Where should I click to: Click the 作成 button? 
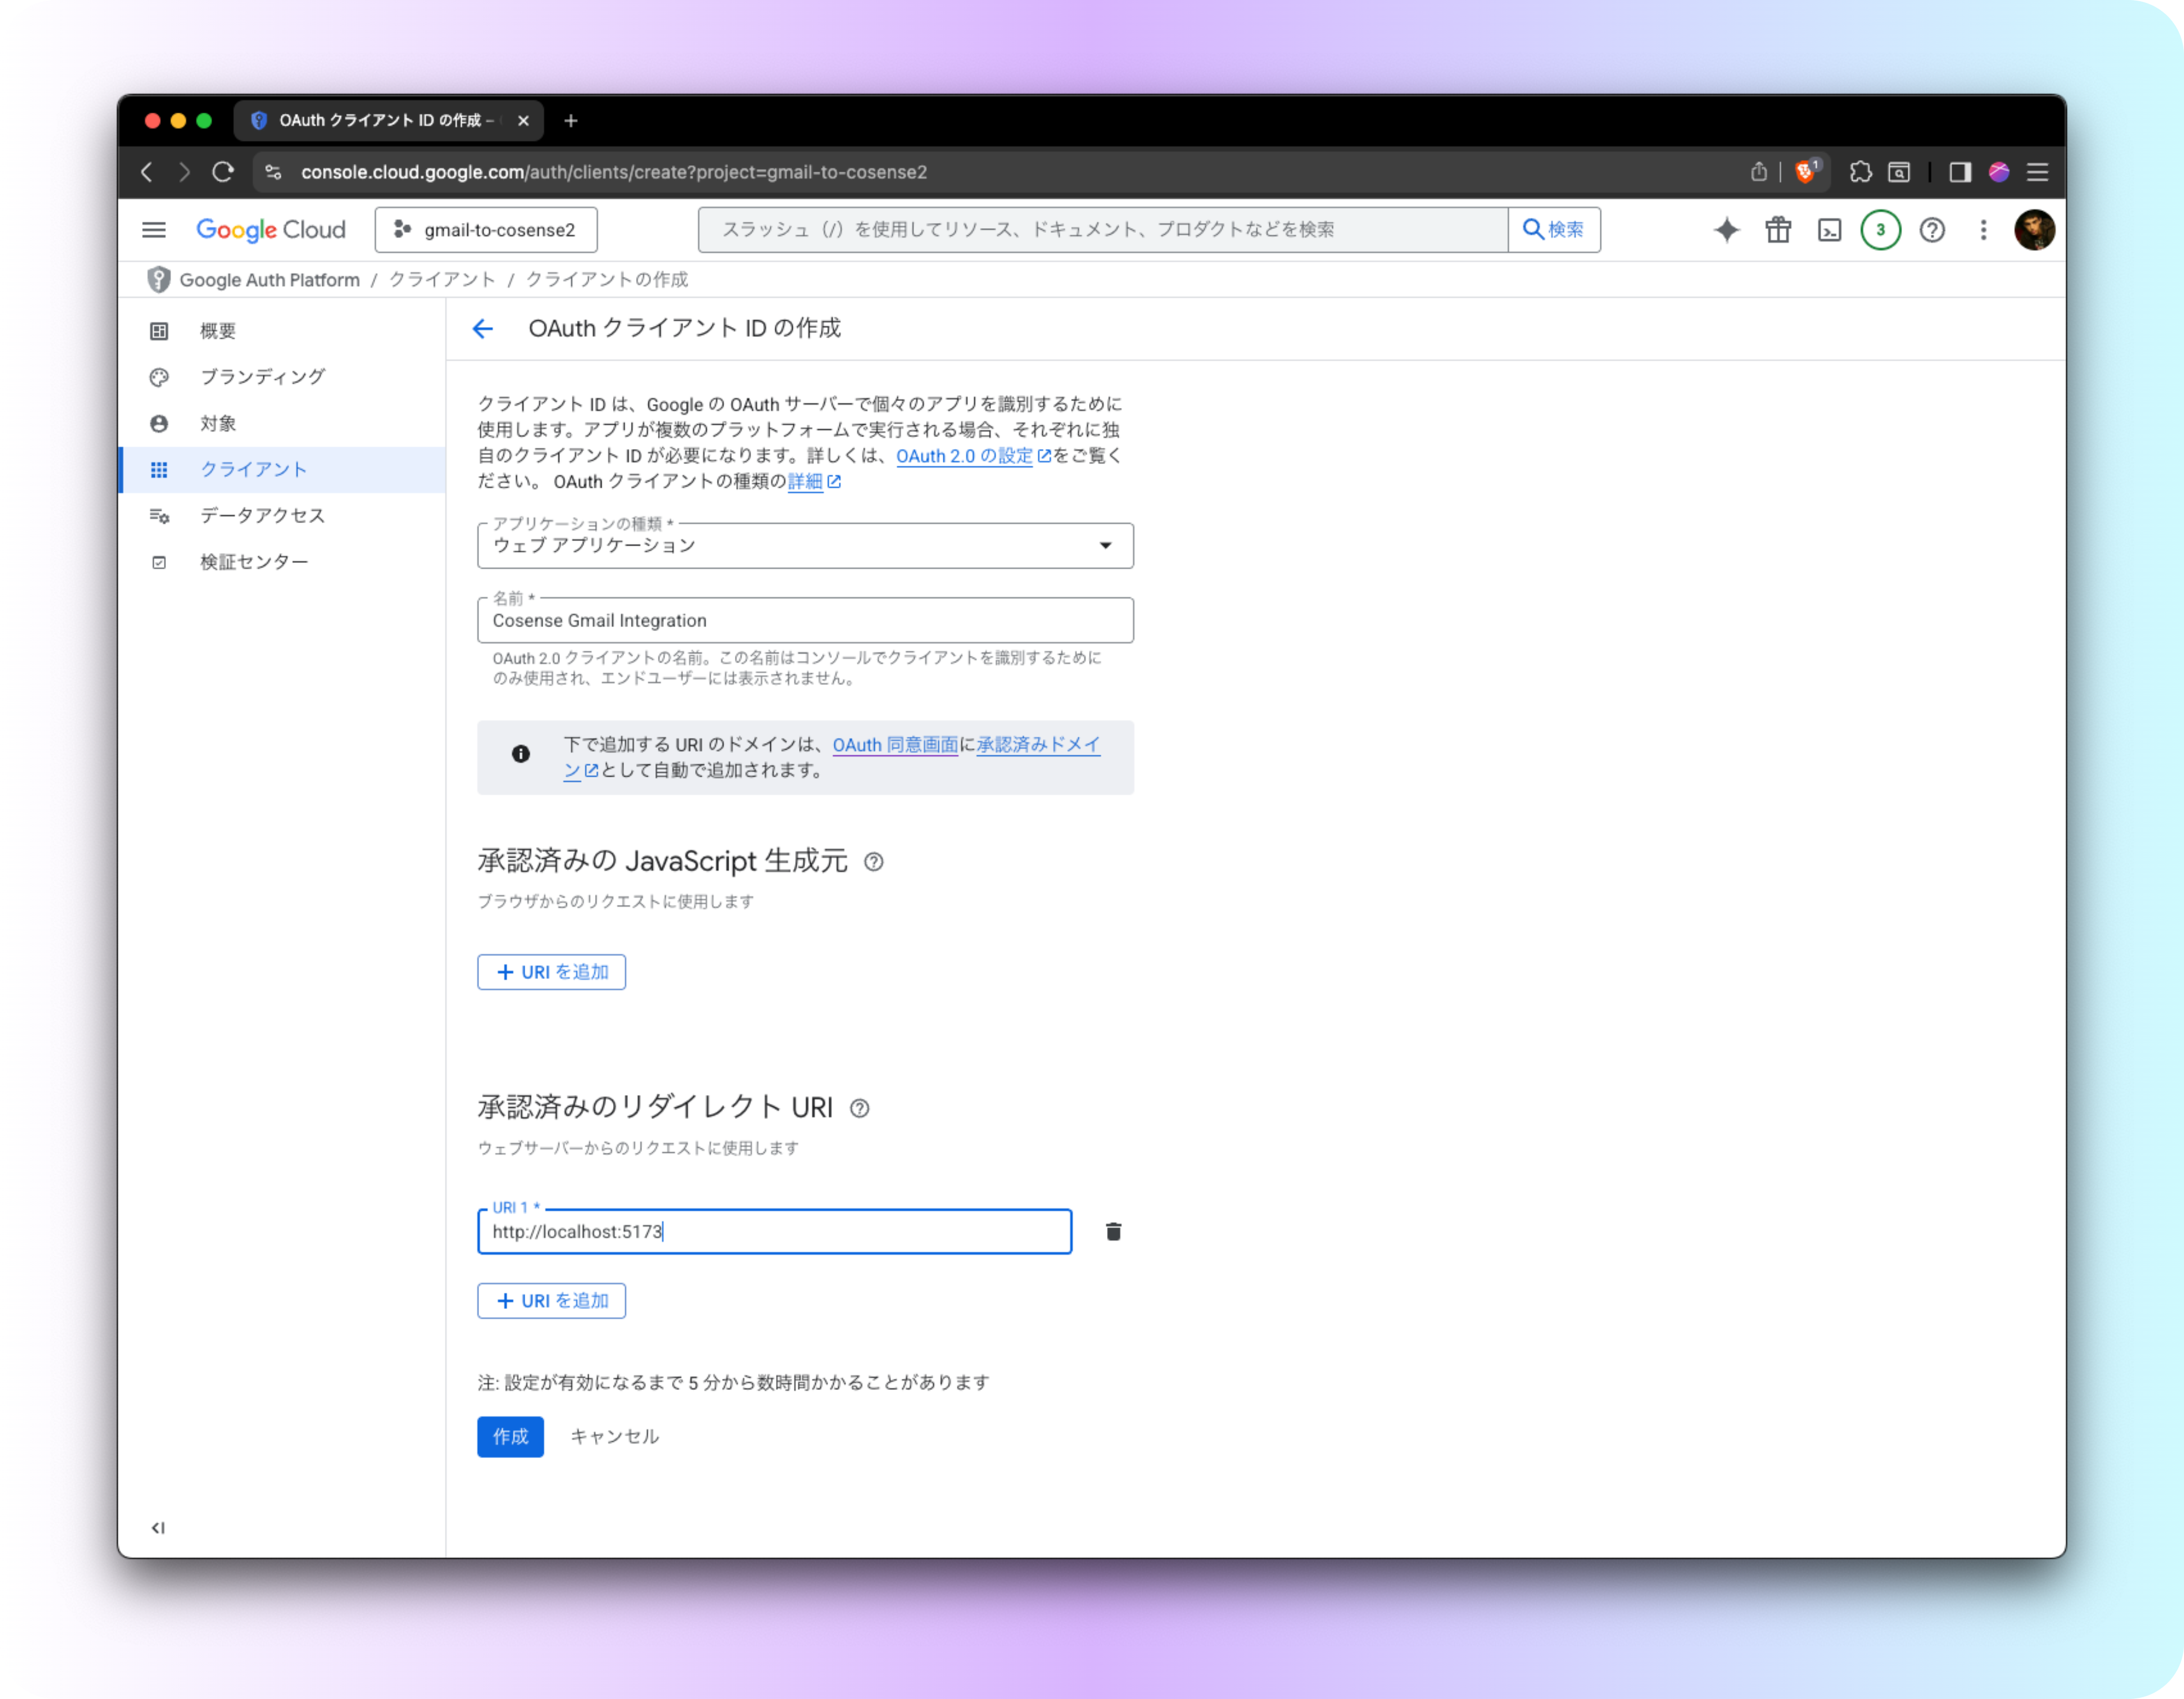click(510, 1437)
